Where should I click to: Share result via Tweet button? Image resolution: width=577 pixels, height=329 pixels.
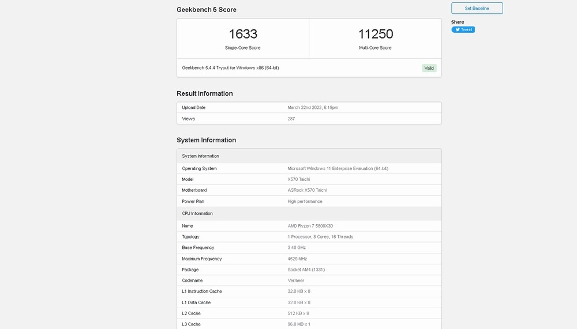coord(463,29)
